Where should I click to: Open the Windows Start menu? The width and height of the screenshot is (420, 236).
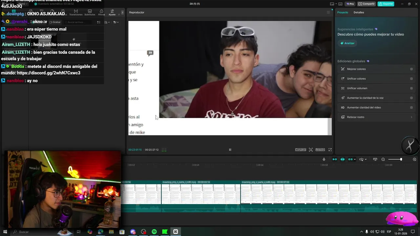point(5,232)
